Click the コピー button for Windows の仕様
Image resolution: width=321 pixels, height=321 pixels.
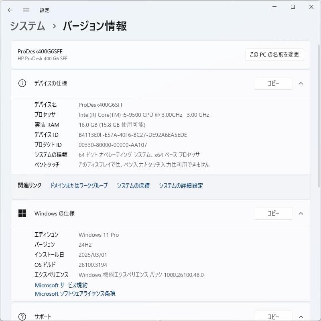click(x=273, y=213)
